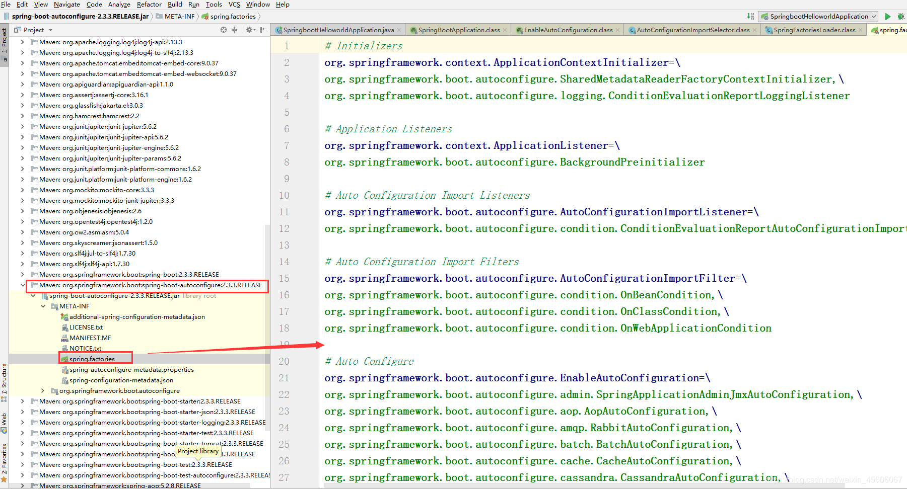
Task: Click the Build Project hammer-arrow icon
Action: click(750, 17)
